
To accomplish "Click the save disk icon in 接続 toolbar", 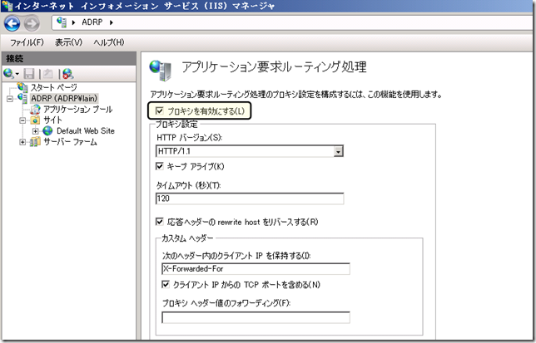I will click(28, 73).
